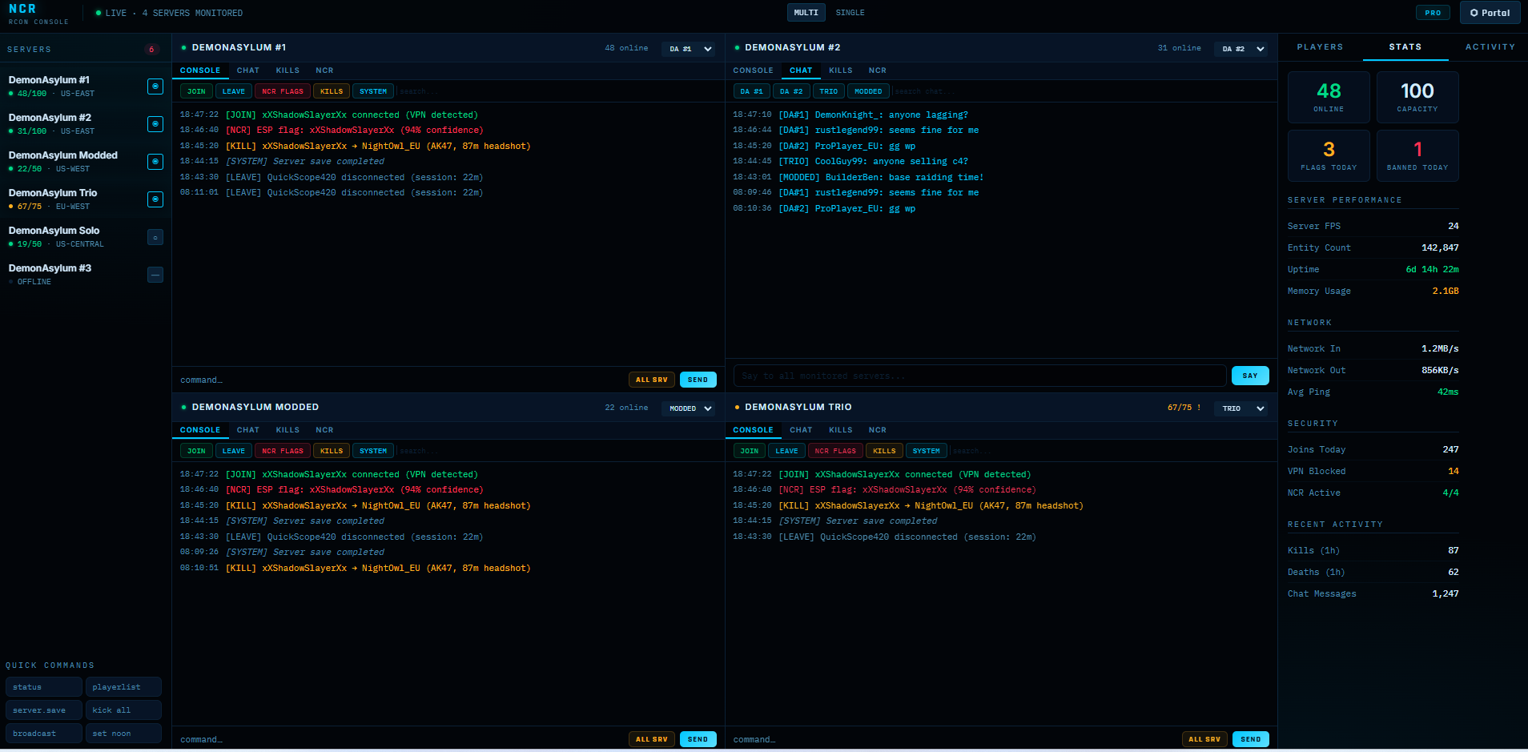
Task: Open the DA #1 server selector dropdown
Action: pyautogui.click(x=689, y=49)
